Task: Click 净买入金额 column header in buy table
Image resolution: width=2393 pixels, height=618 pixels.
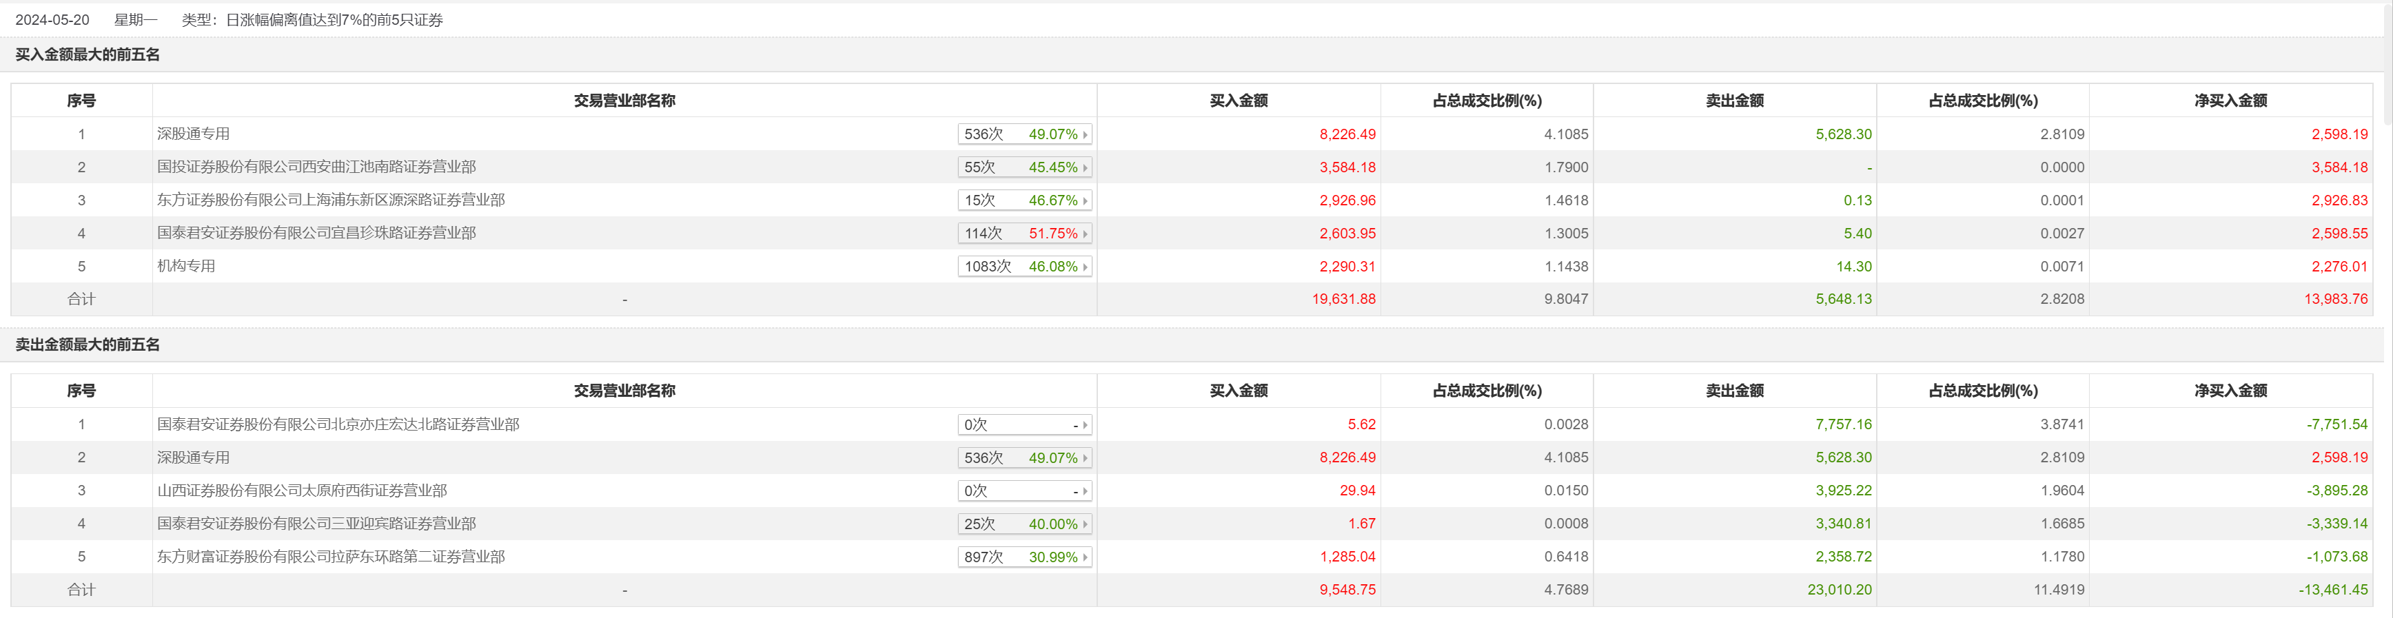Action: (x=2230, y=100)
